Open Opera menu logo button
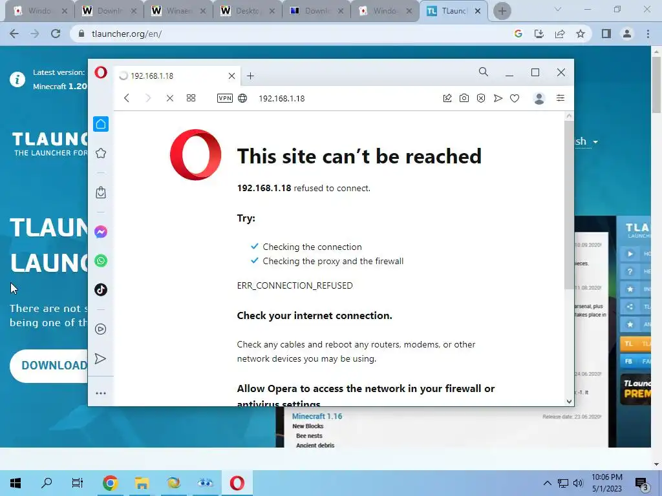The width and height of the screenshot is (662, 496). [x=100, y=72]
